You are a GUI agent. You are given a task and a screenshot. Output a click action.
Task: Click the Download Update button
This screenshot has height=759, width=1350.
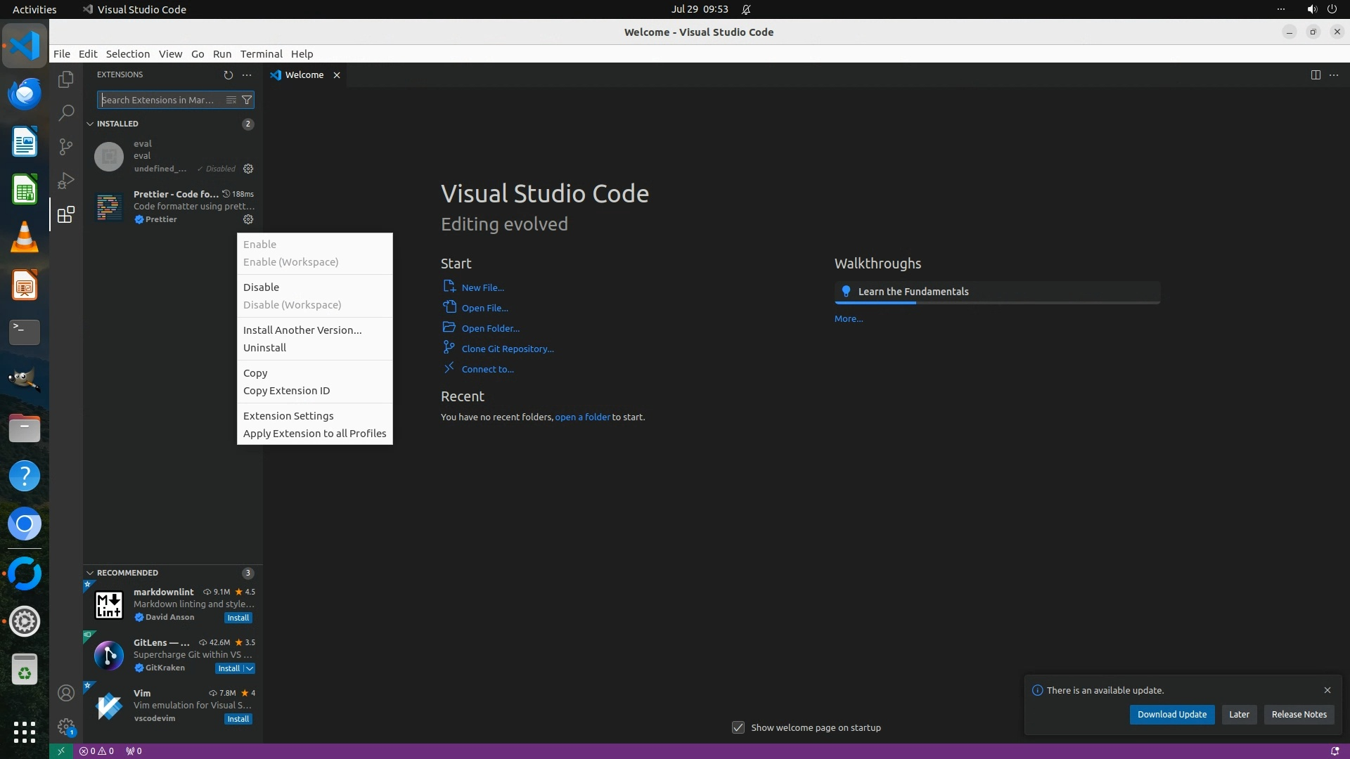1171,714
